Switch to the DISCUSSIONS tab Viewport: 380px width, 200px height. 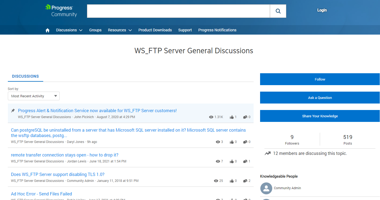[x=25, y=76]
